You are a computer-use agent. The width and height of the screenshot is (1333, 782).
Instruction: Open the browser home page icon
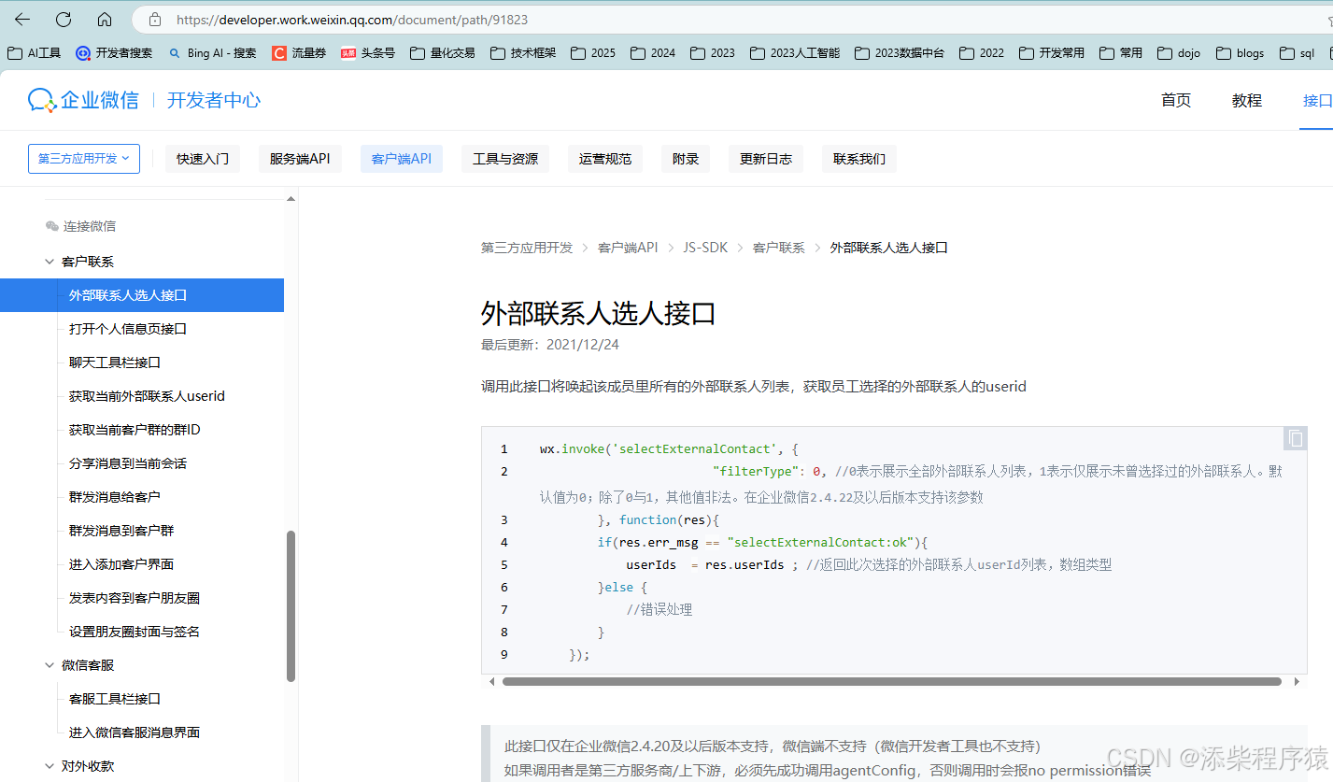105,20
